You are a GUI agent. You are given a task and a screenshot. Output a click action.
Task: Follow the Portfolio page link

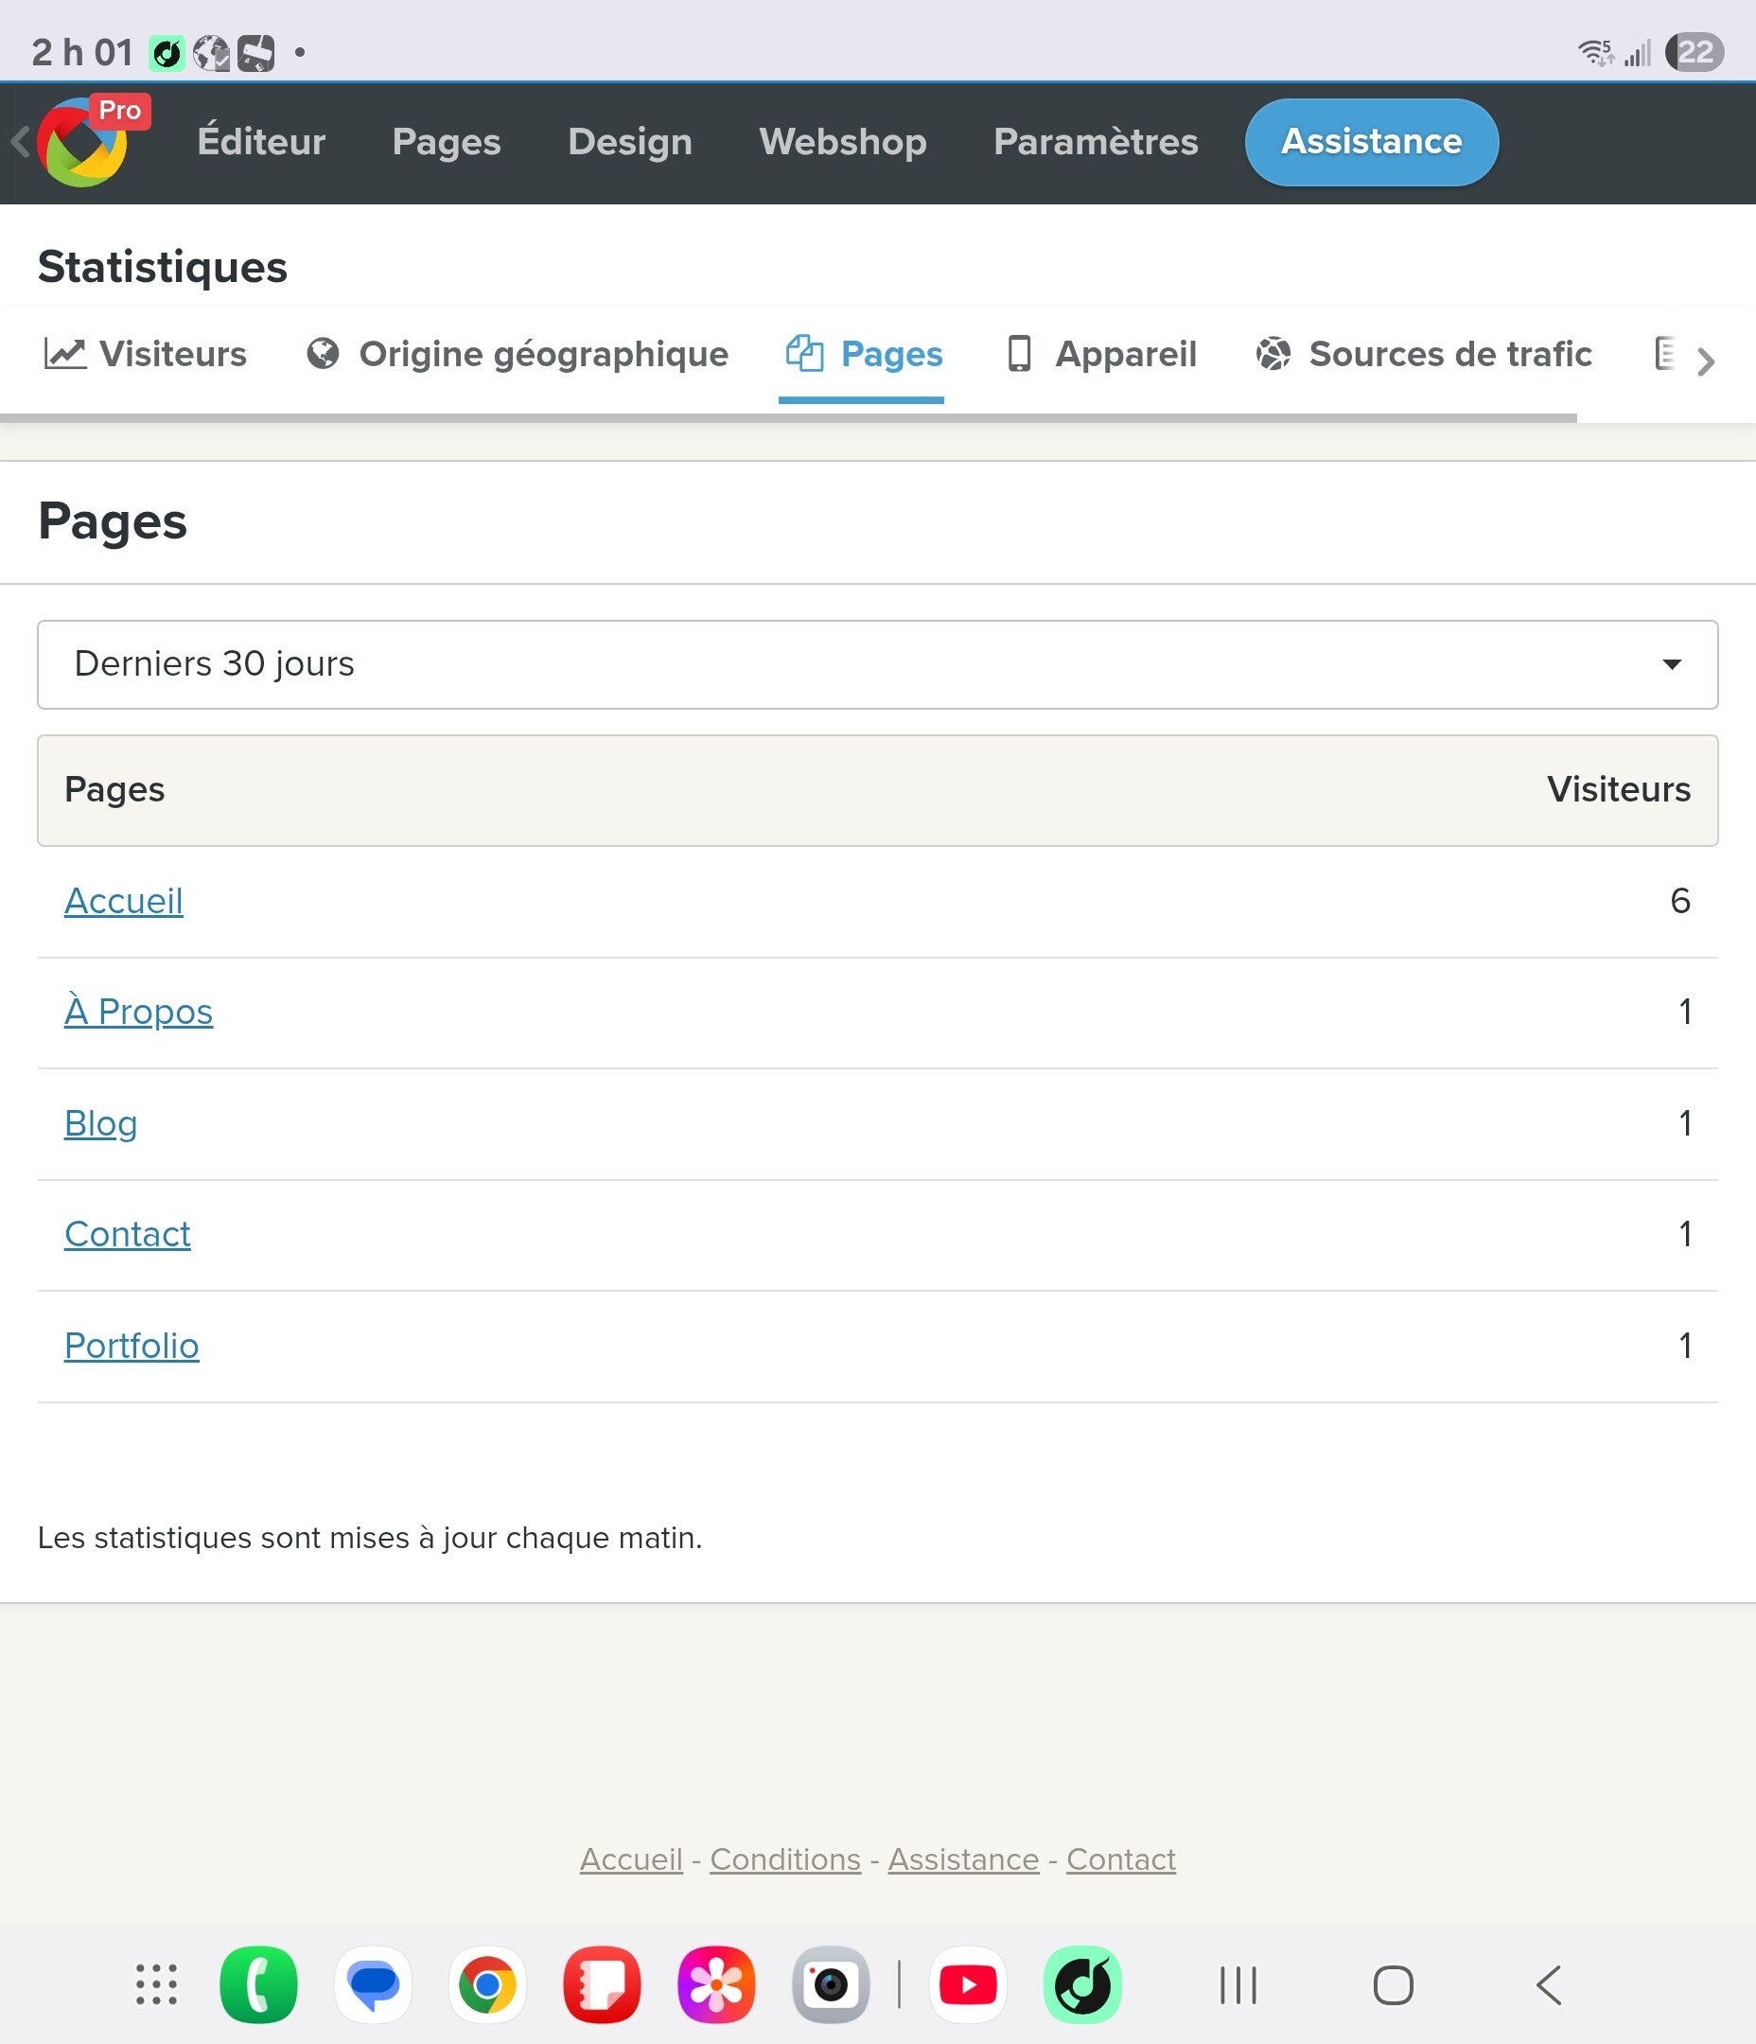tap(132, 1346)
